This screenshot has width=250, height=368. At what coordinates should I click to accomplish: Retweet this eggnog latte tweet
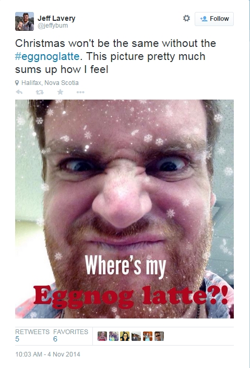(x=40, y=92)
